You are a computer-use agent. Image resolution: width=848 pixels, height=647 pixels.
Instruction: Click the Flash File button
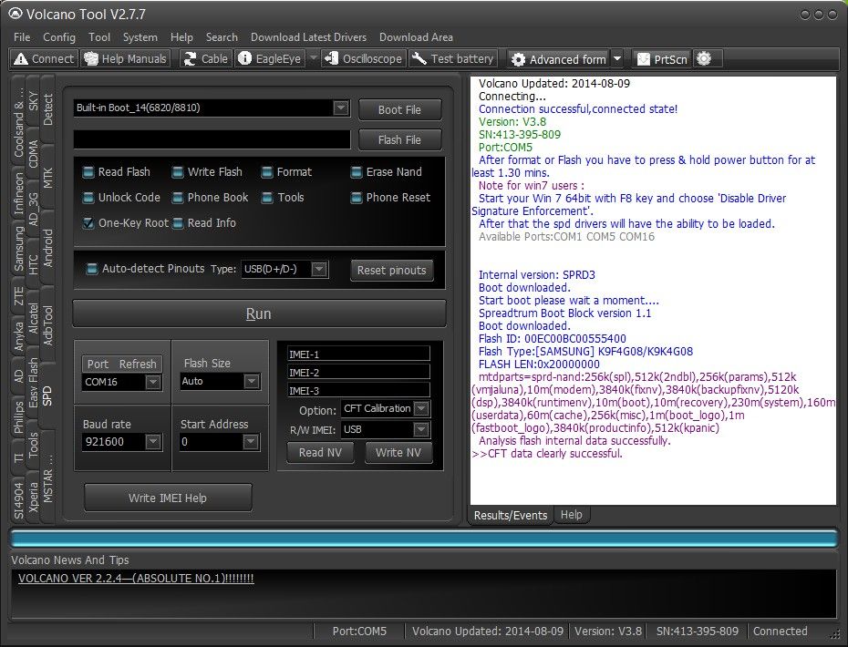[399, 140]
